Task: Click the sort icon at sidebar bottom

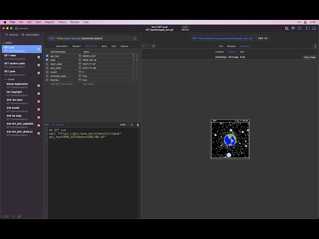Action: point(13,216)
